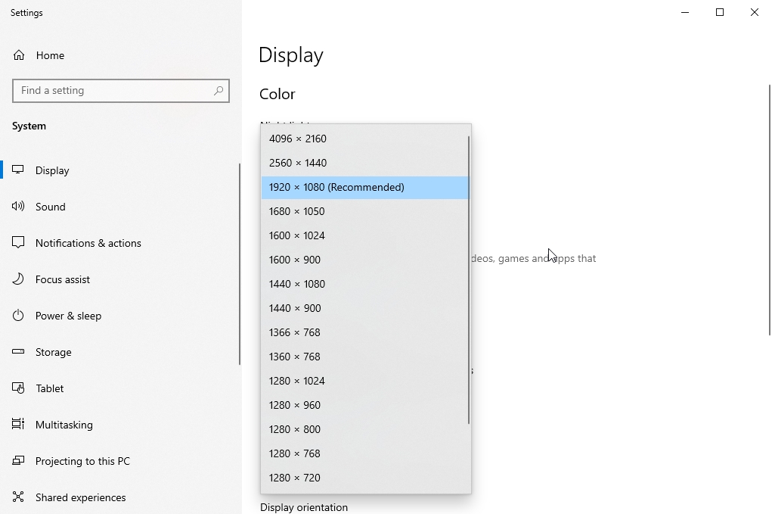Click the search magnifier icon
The image size is (772, 514).
[218, 91]
